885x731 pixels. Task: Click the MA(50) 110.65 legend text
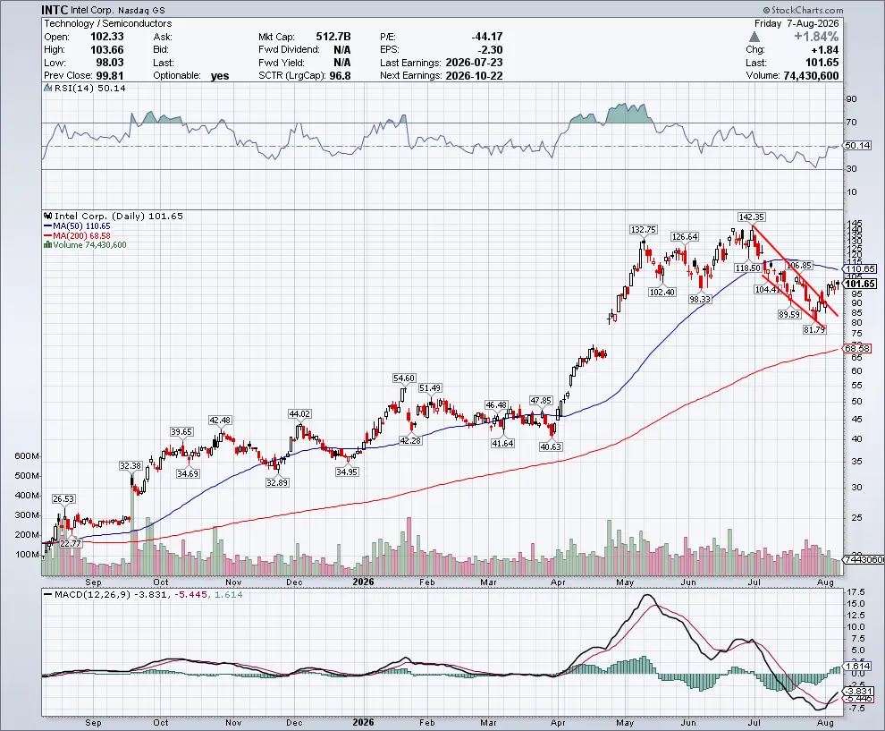pyautogui.click(x=81, y=226)
